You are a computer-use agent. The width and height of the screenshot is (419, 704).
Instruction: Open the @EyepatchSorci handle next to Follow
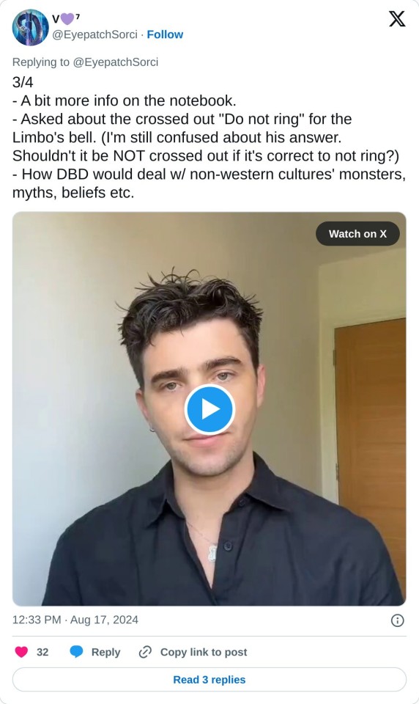click(94, 34)
